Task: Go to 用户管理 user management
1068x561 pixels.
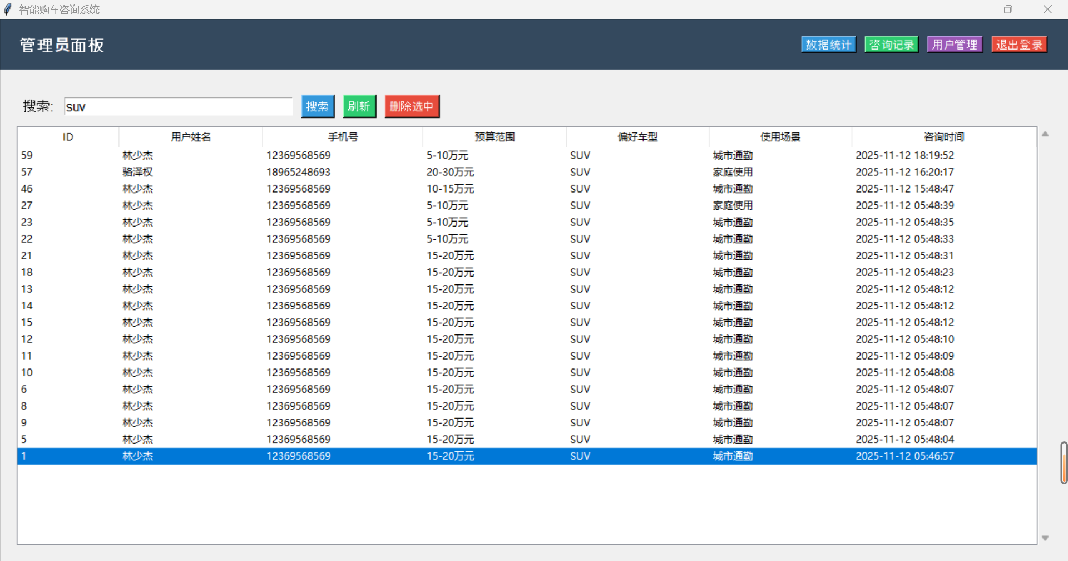Action: coord(955,45)
